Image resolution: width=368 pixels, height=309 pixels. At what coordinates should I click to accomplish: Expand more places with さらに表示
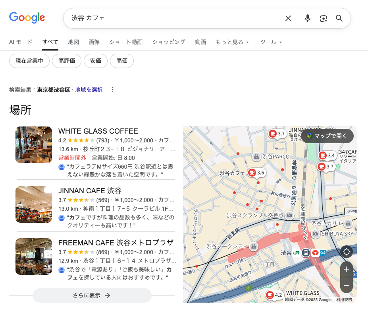click(x=92, y=295)
